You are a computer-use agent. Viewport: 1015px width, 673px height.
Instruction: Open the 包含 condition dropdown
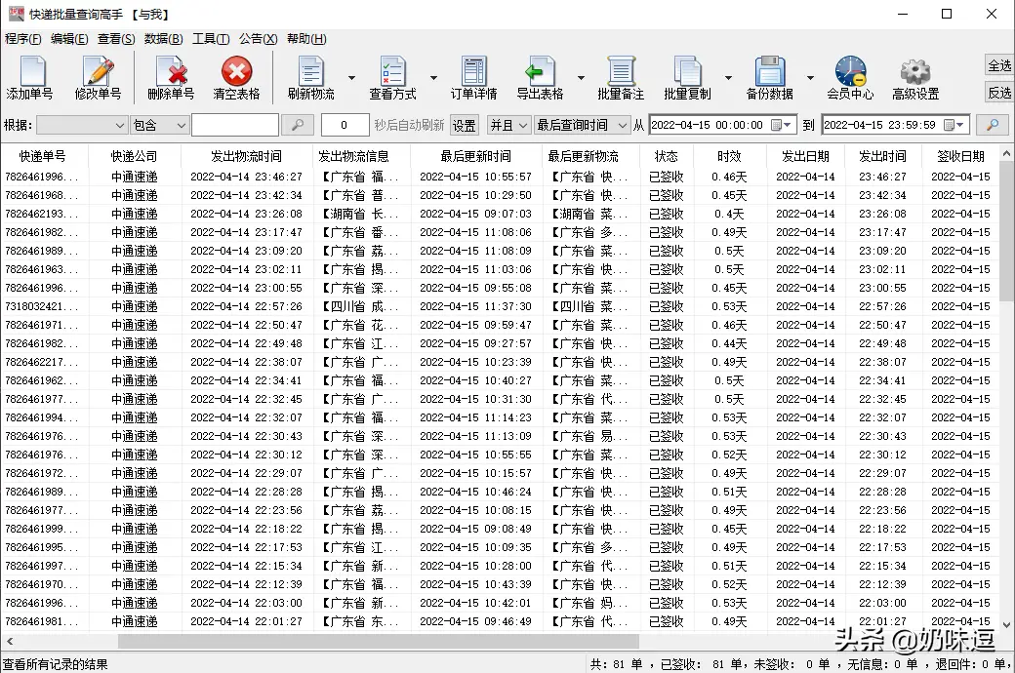pos(159,125)
